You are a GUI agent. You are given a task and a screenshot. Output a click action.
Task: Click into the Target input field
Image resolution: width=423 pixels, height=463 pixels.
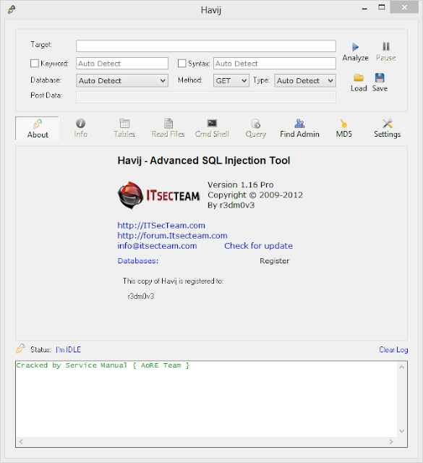click(206, 46)
